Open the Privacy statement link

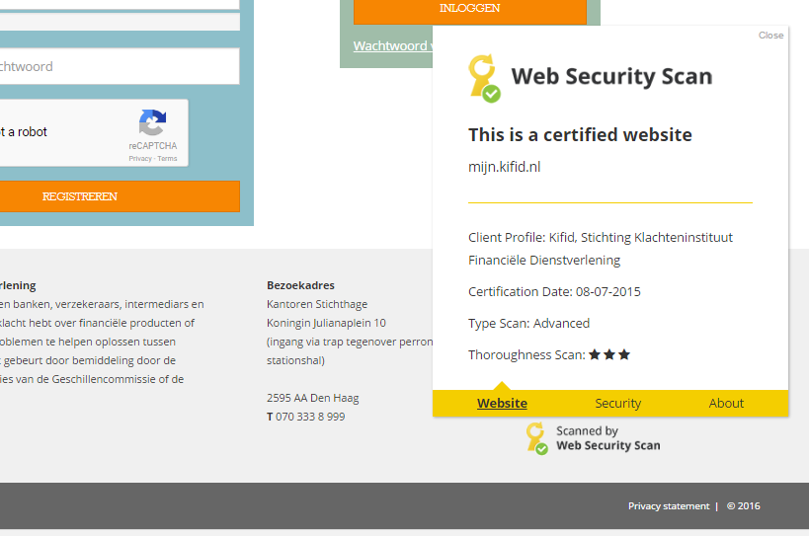(669, 506)
